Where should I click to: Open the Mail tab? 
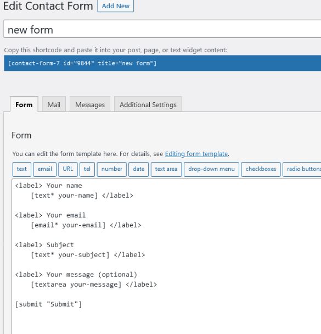coord(54,104)
